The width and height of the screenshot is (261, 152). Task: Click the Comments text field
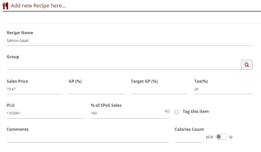click(88, 138)
